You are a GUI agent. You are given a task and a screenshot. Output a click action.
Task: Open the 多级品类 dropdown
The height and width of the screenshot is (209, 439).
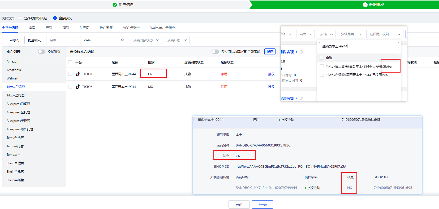pyautogui.click(x=351, y=34)
